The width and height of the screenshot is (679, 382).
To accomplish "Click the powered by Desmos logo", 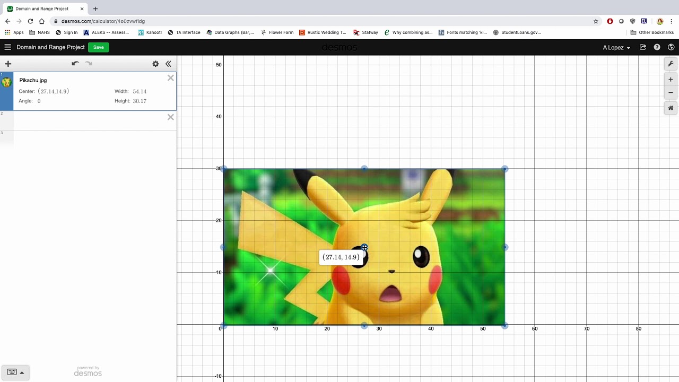I will click(88, 371).
